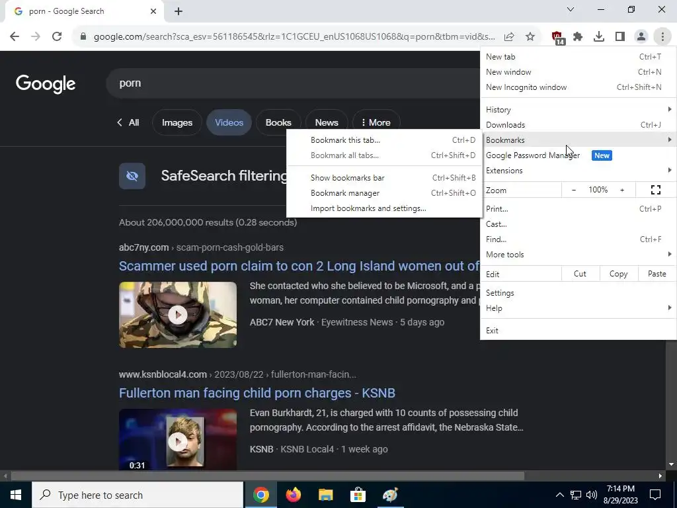This screenshot has width=677, height=508.
Task: Choose Find... from the menu
Action: coord(578,239)
